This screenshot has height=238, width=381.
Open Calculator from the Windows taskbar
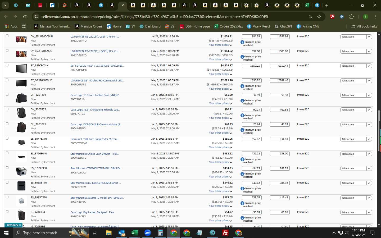click(160, 233)
